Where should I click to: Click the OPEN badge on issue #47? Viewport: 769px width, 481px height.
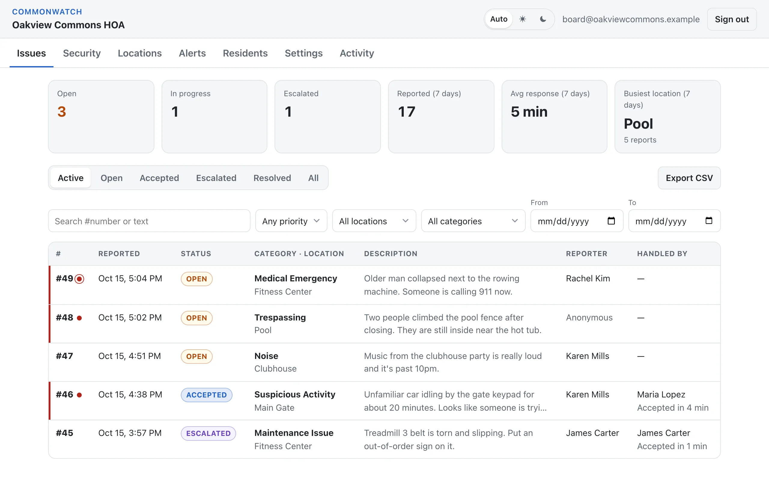click(x=196, y=356)
